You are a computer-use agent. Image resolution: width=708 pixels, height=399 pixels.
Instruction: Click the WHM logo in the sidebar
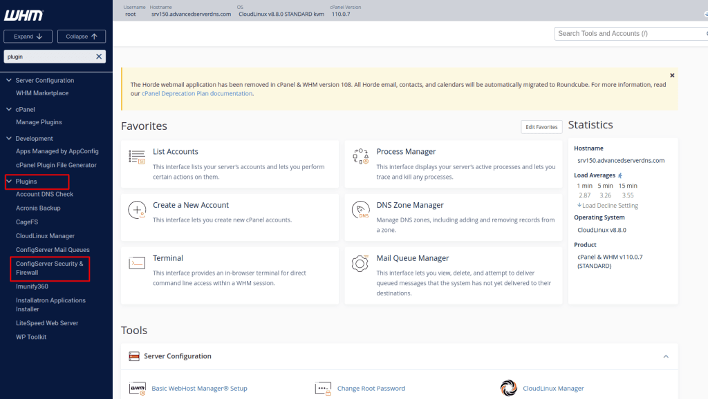point(24,15)
